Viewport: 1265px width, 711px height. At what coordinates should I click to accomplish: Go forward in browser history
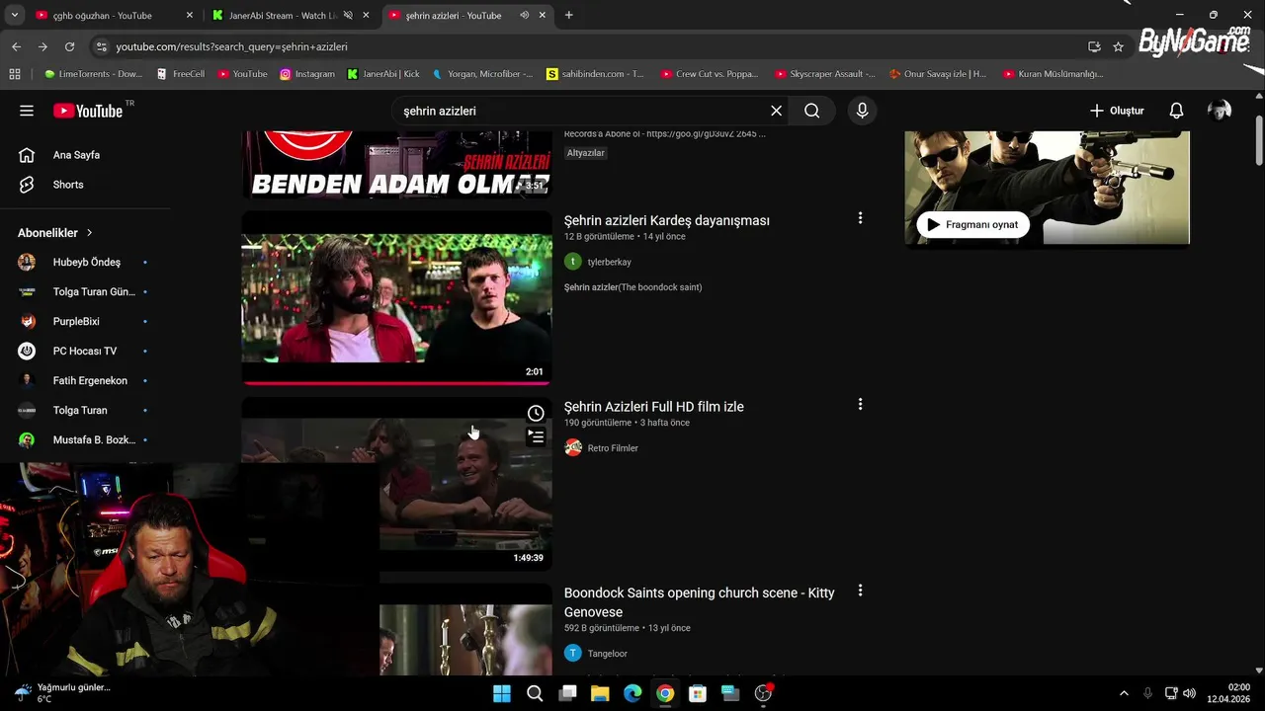42,46
